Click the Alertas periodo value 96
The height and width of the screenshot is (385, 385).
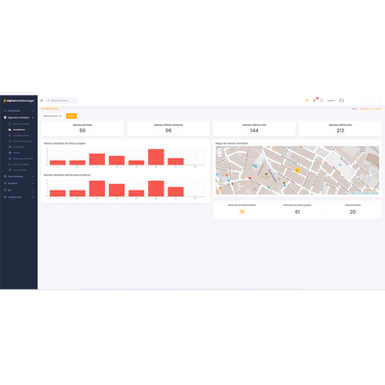point(83,131)
